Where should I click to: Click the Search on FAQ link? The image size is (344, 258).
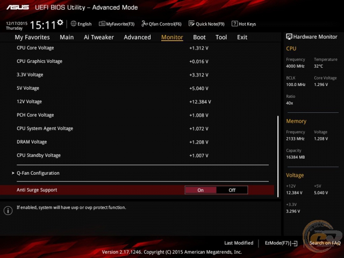325,243
